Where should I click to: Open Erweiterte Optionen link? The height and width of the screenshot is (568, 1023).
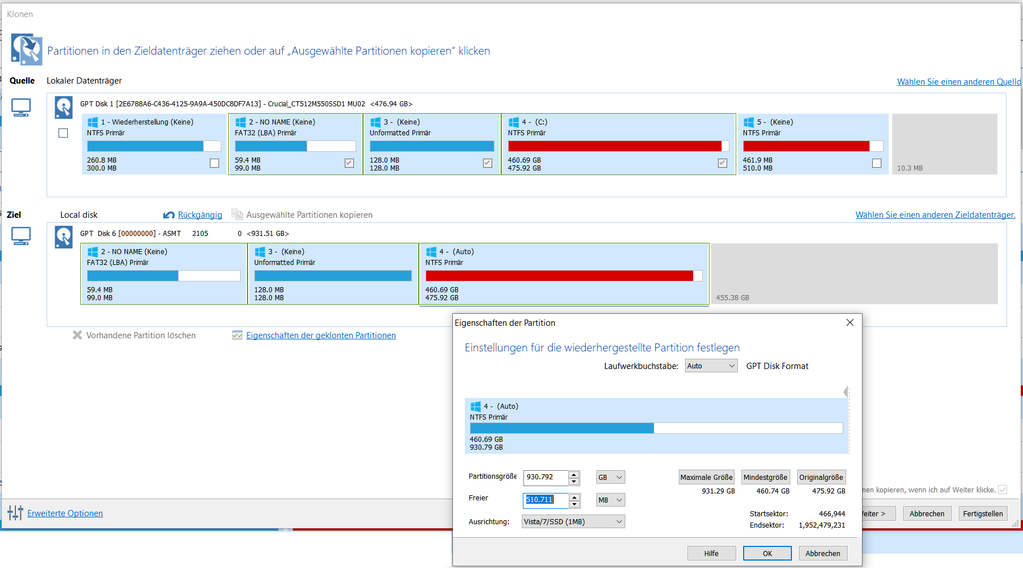[65, 513]
